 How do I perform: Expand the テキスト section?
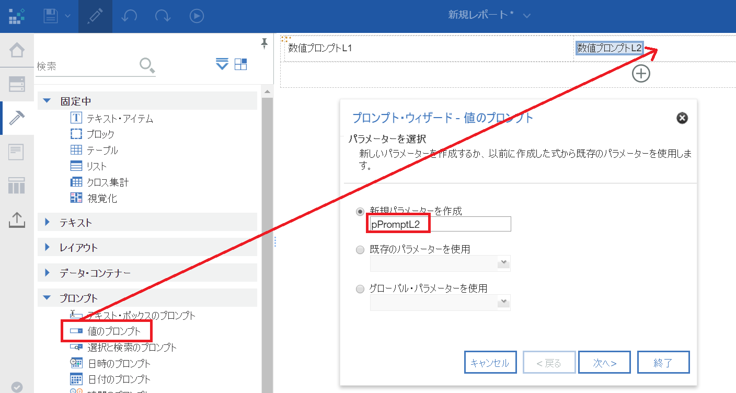coord(48,222)
